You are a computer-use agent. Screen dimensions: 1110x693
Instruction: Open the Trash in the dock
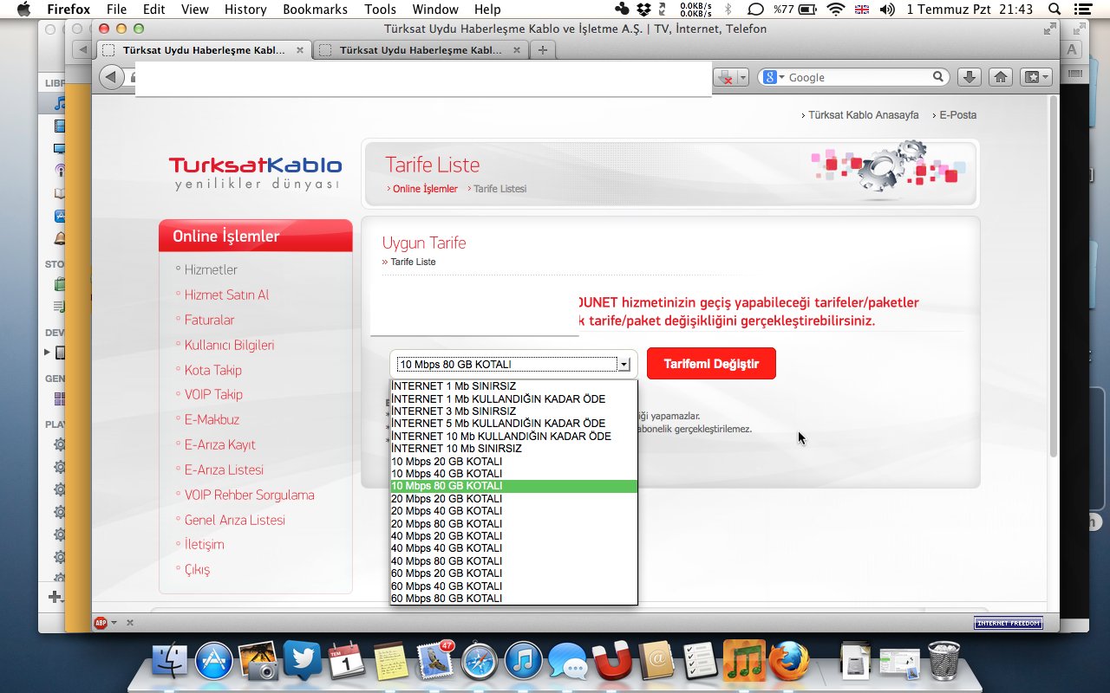pos(943,661)
